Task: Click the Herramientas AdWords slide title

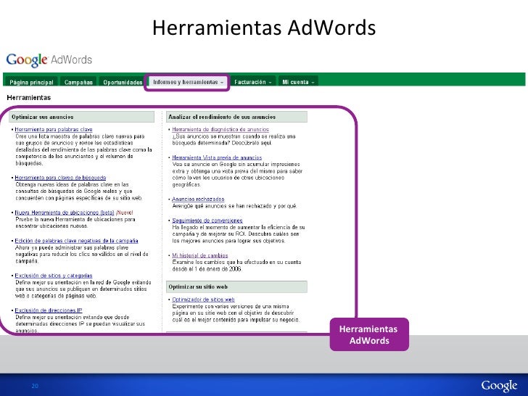Action: (264, 28)
